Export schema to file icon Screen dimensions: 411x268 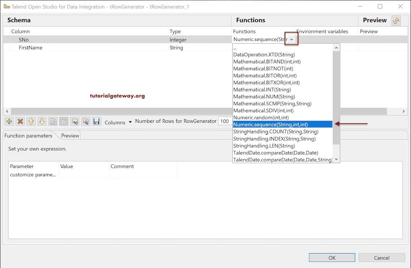pyautogui.click(x=86, y=122)
